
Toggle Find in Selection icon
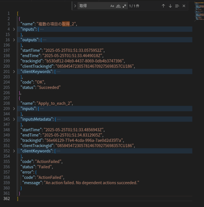177,6
